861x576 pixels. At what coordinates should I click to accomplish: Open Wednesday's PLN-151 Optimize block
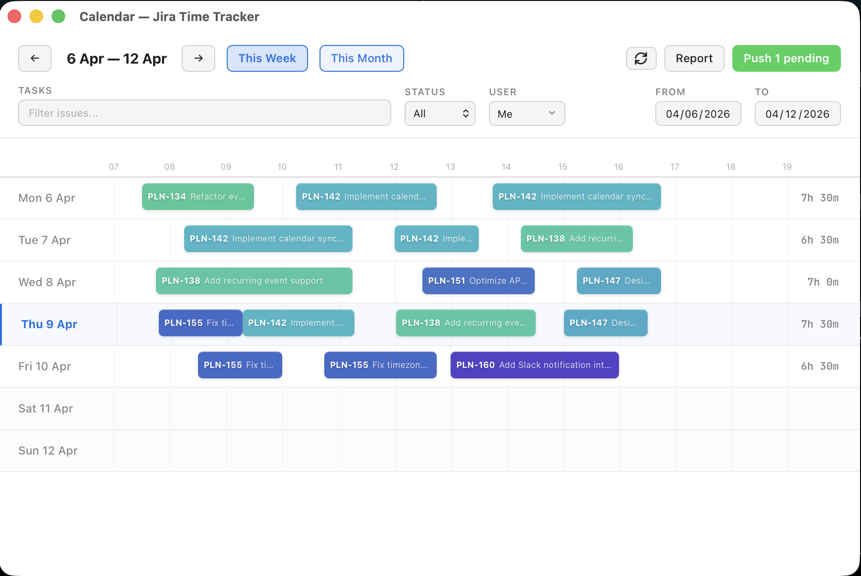point(478,281)
